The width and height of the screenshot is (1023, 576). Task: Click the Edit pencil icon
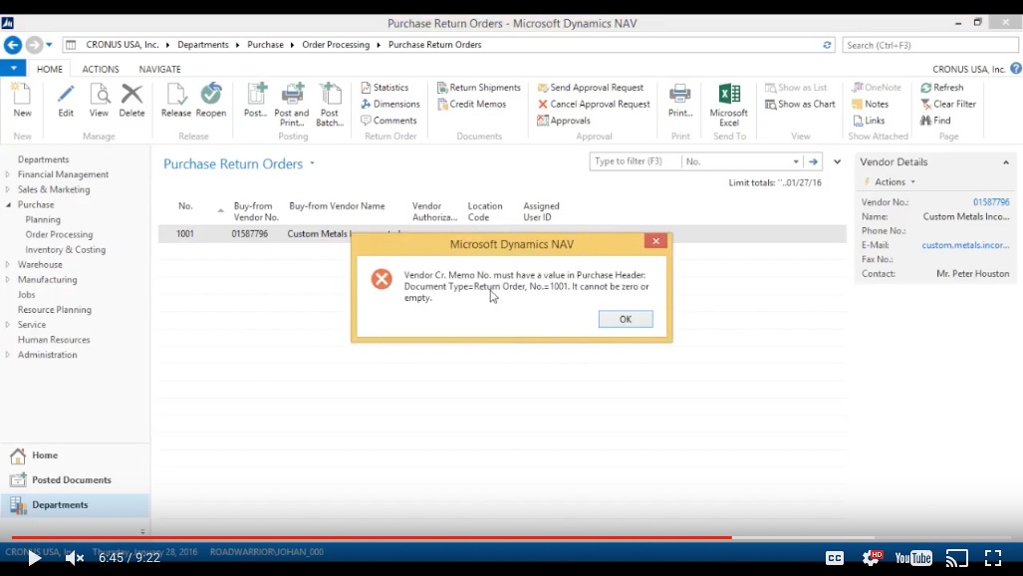coord(65,95)
